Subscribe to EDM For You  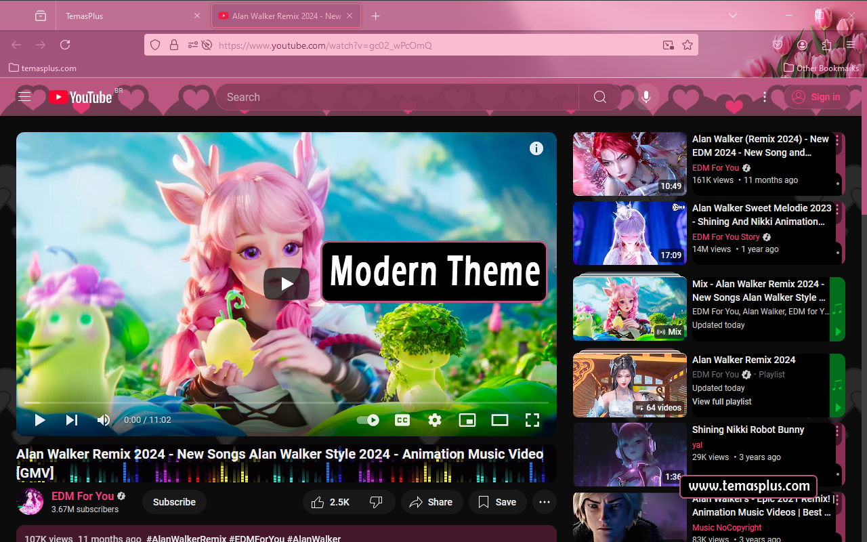pyautogui.click(x=174, y=502)
